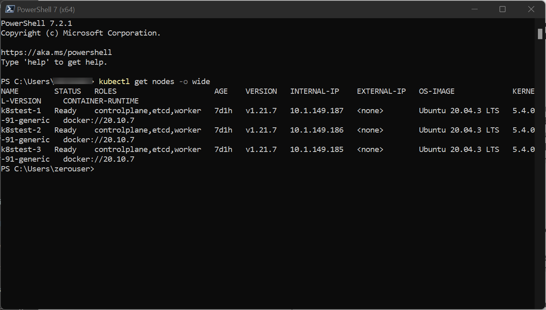Click the internal IP 10.1.149.187

click(317, 111)
